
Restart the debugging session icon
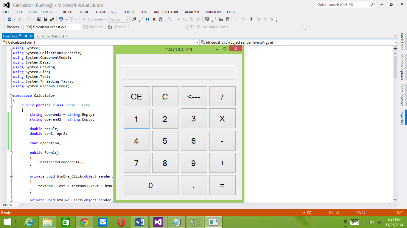point(161,19)
